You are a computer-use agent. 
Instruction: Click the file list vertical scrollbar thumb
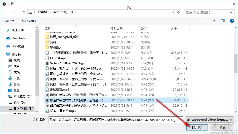[x=235, y=63]
